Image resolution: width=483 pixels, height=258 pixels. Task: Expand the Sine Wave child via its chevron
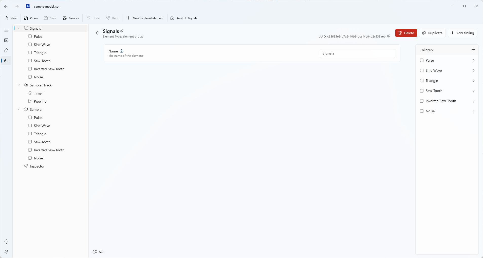[x=474, y=71]
